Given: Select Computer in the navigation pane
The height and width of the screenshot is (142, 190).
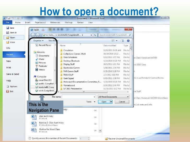Looking at the screenshot, I should [x=40, y=76].
